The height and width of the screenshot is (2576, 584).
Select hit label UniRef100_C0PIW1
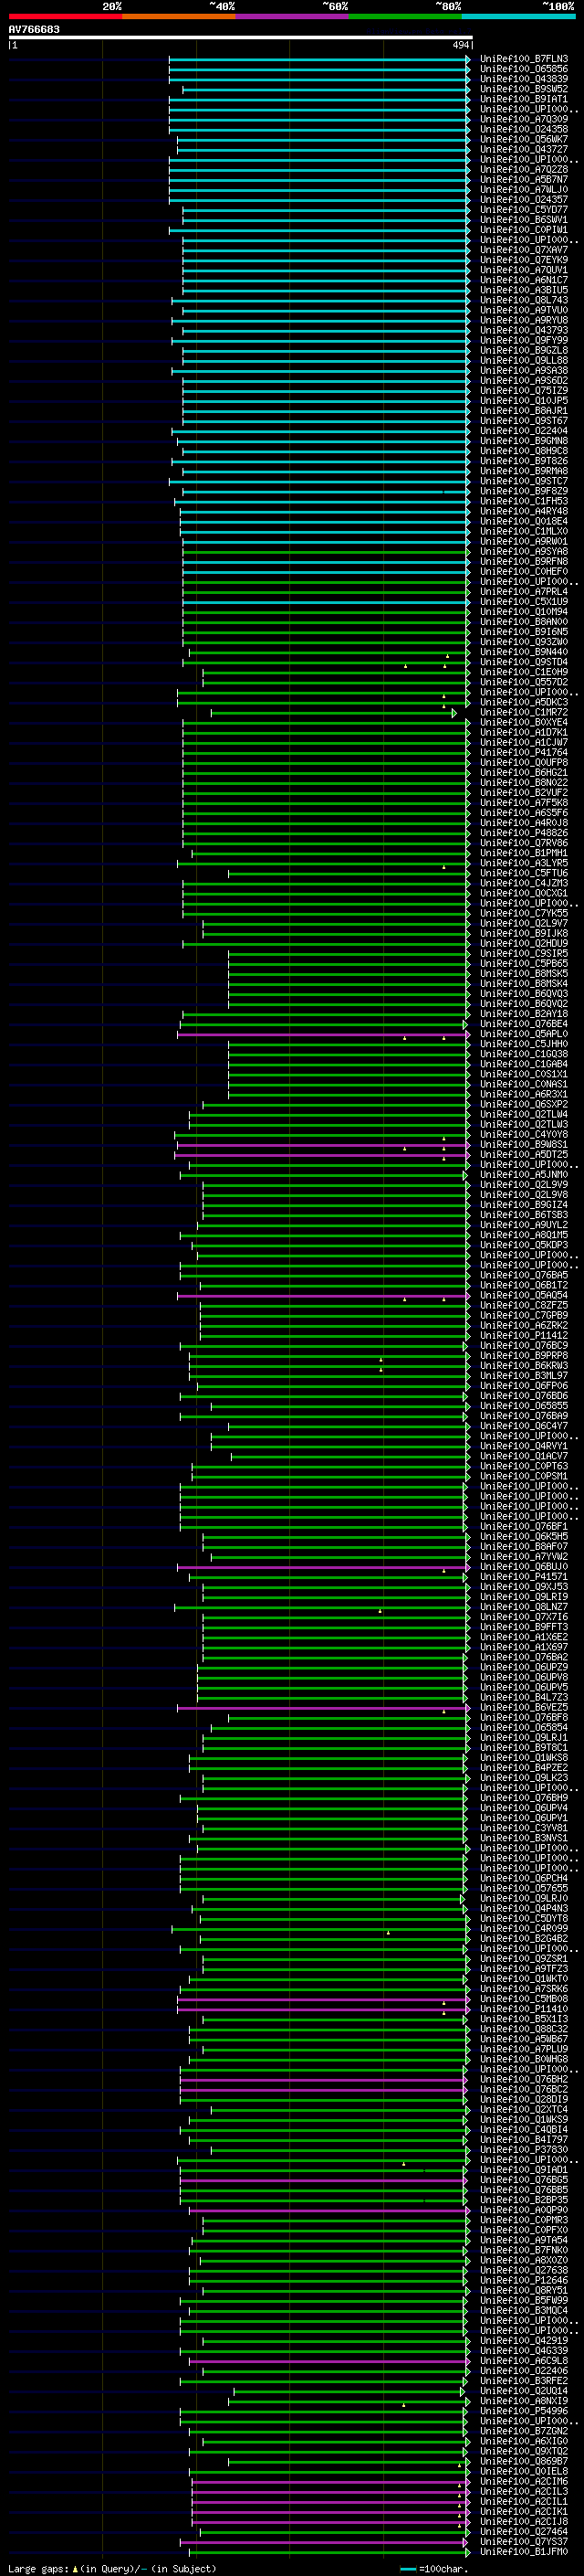[523, 230]
